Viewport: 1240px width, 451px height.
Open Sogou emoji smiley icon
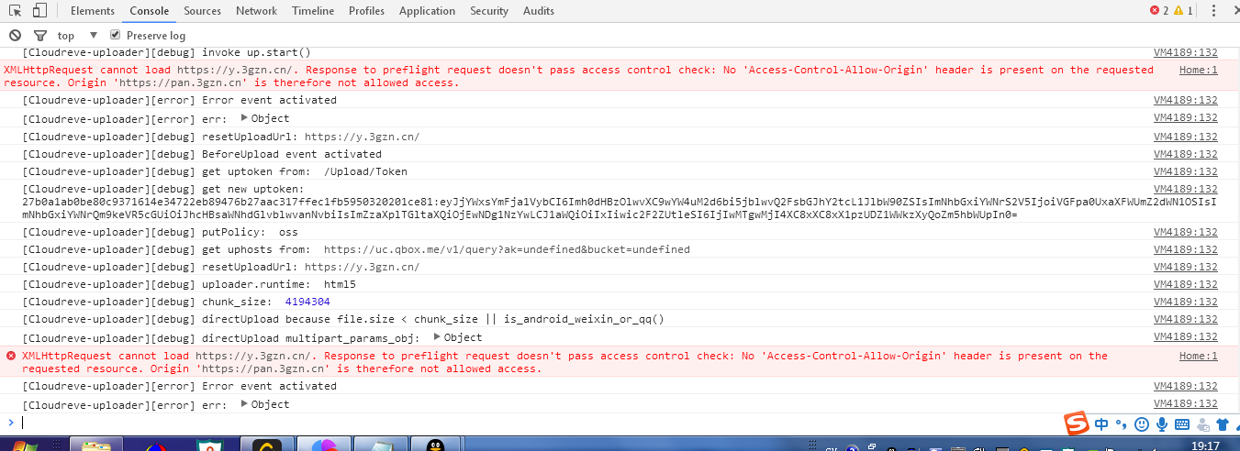(1141, 424)
